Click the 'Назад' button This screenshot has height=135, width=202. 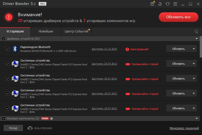(x=13, y=128)
